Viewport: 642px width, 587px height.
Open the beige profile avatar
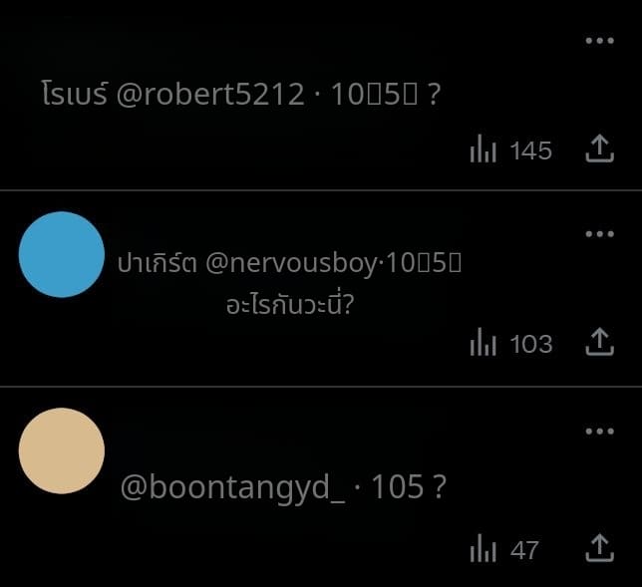(x=62, y=450)
